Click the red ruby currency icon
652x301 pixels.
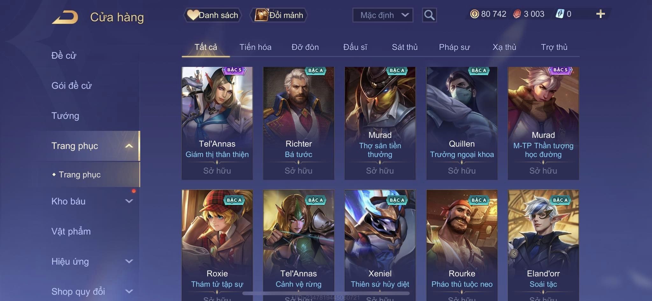coord(517,14)
